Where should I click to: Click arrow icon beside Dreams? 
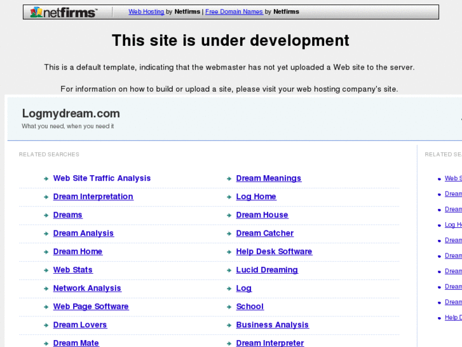pyautogui.click(x=46, y=215)
